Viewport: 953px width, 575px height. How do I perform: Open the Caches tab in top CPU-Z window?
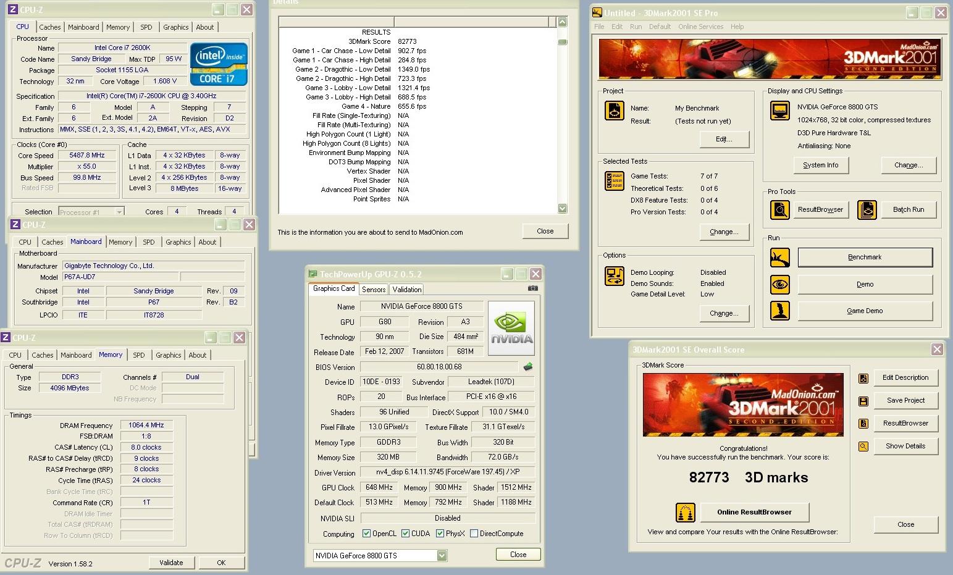[50, 27]
